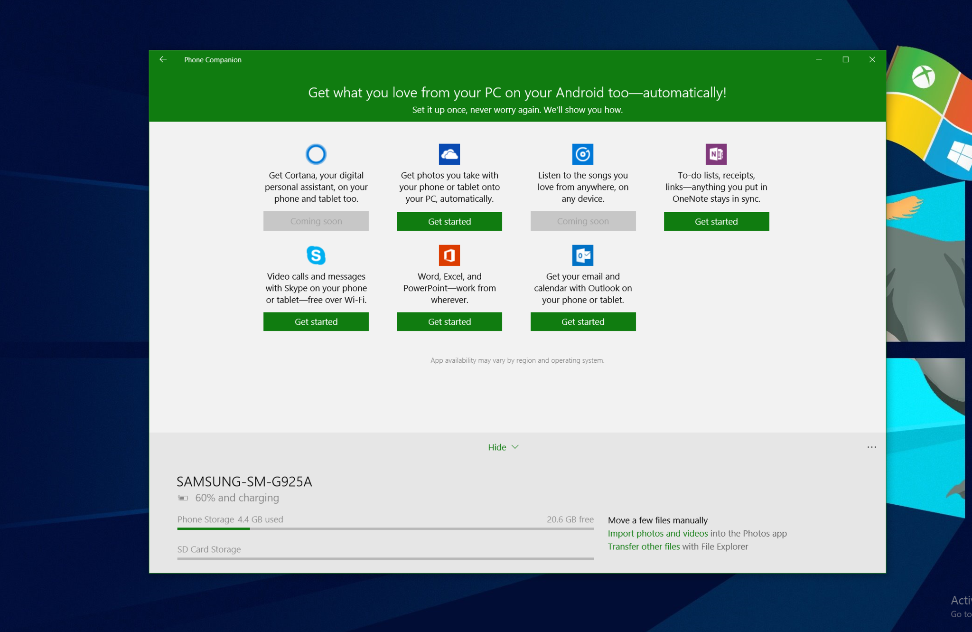Click Coming soon under Groove songs

[x=583, y=221]
